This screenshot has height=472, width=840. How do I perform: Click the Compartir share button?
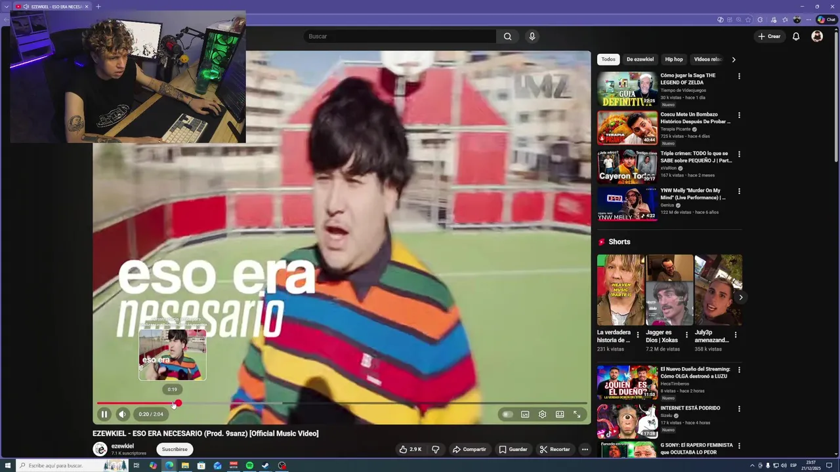(x=469, y=450)
